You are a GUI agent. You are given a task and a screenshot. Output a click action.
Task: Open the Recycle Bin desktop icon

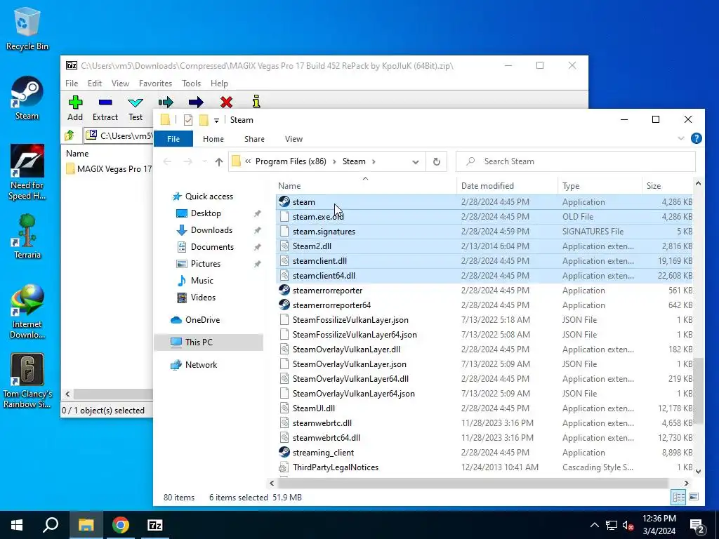[27, 29]
